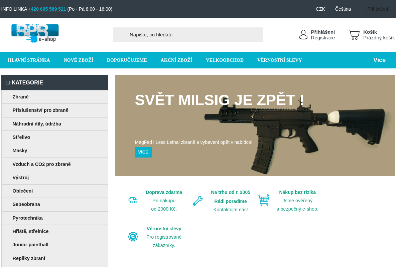The width and height of the screenshot is (401, 267).
Task: Open the Nové zboží menu item
Action: click(79, 60)
